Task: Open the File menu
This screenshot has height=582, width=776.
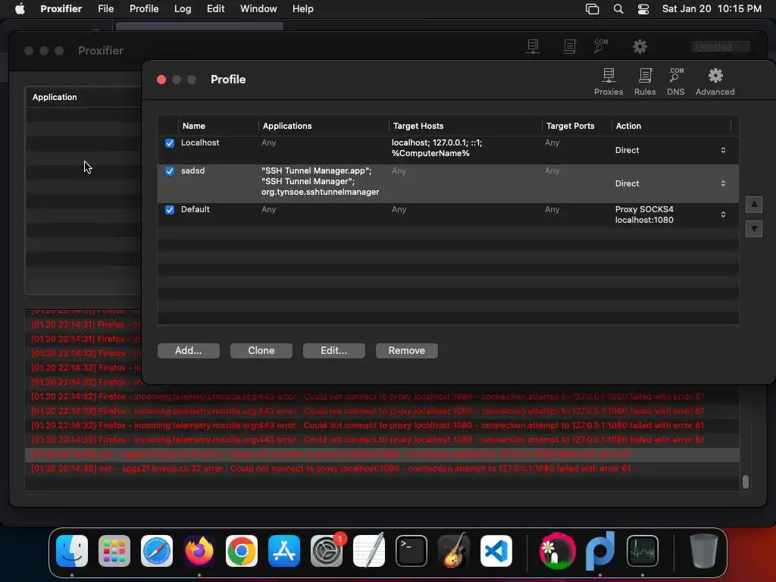Action: pyautogui.click(x=105, y=9)
